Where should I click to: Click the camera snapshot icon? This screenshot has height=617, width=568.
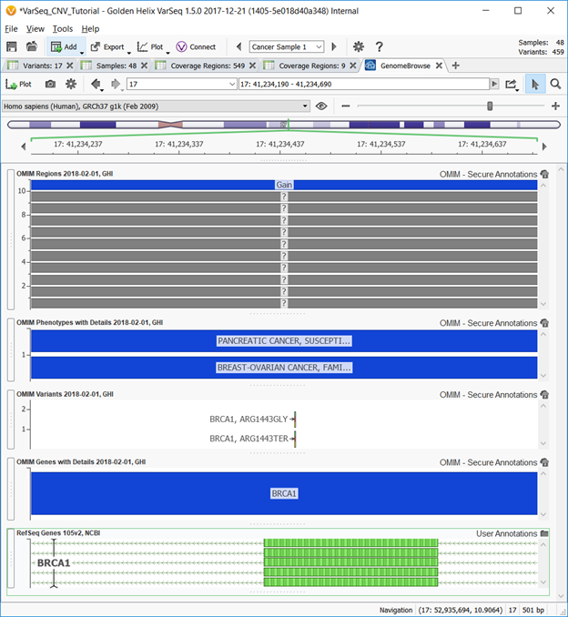pyautogui.click(x=50, y=84)
